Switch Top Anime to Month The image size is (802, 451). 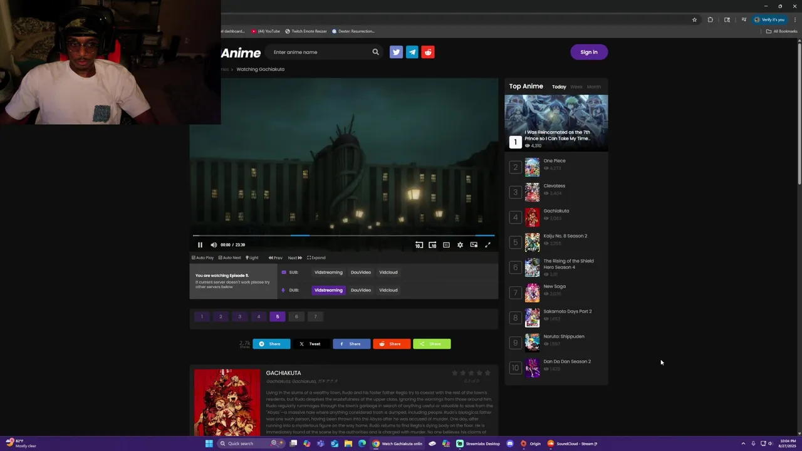594,87
